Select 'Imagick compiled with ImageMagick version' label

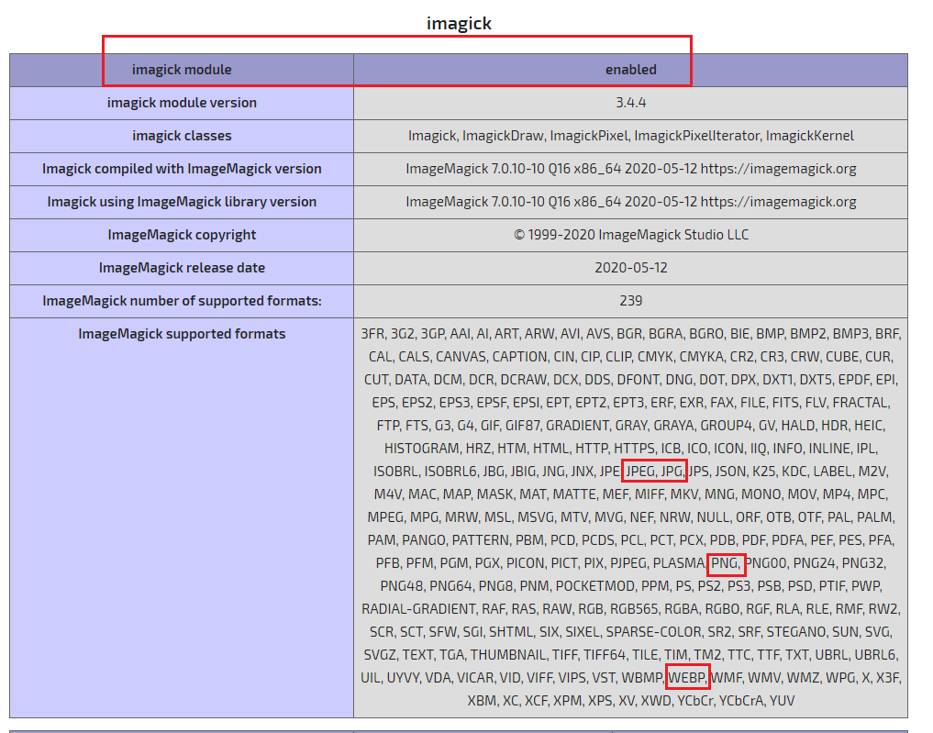pos(182,169)
